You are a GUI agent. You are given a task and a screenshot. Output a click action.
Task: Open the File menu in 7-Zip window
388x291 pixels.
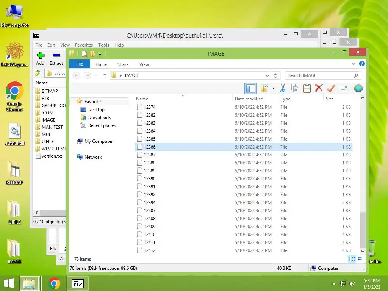tap(39, 45)
